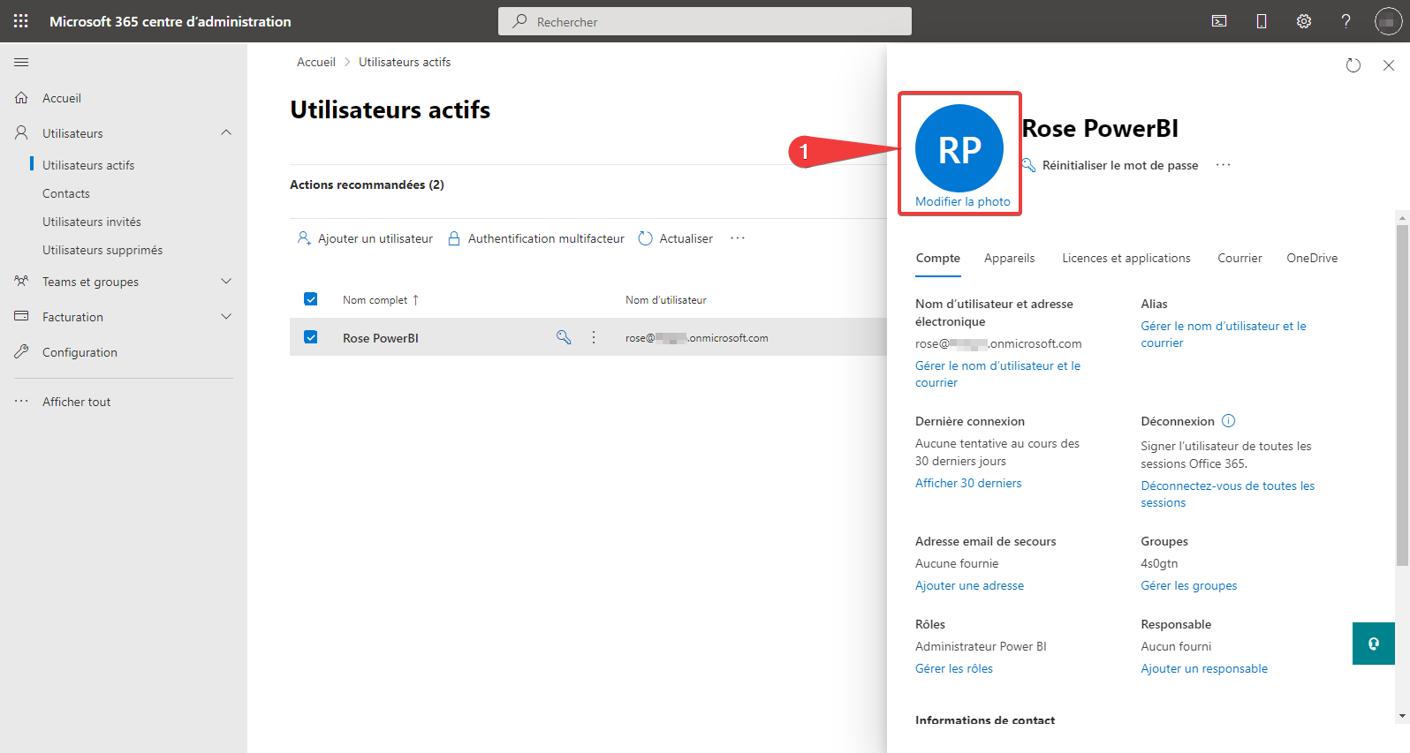Screen dimensions: 1410x753
Task: Click the Utilisateurs sidebar icon
Action: [x=21, y=132]
